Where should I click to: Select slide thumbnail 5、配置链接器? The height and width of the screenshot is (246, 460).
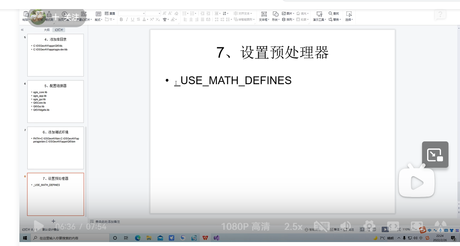[x=55, y=101]
